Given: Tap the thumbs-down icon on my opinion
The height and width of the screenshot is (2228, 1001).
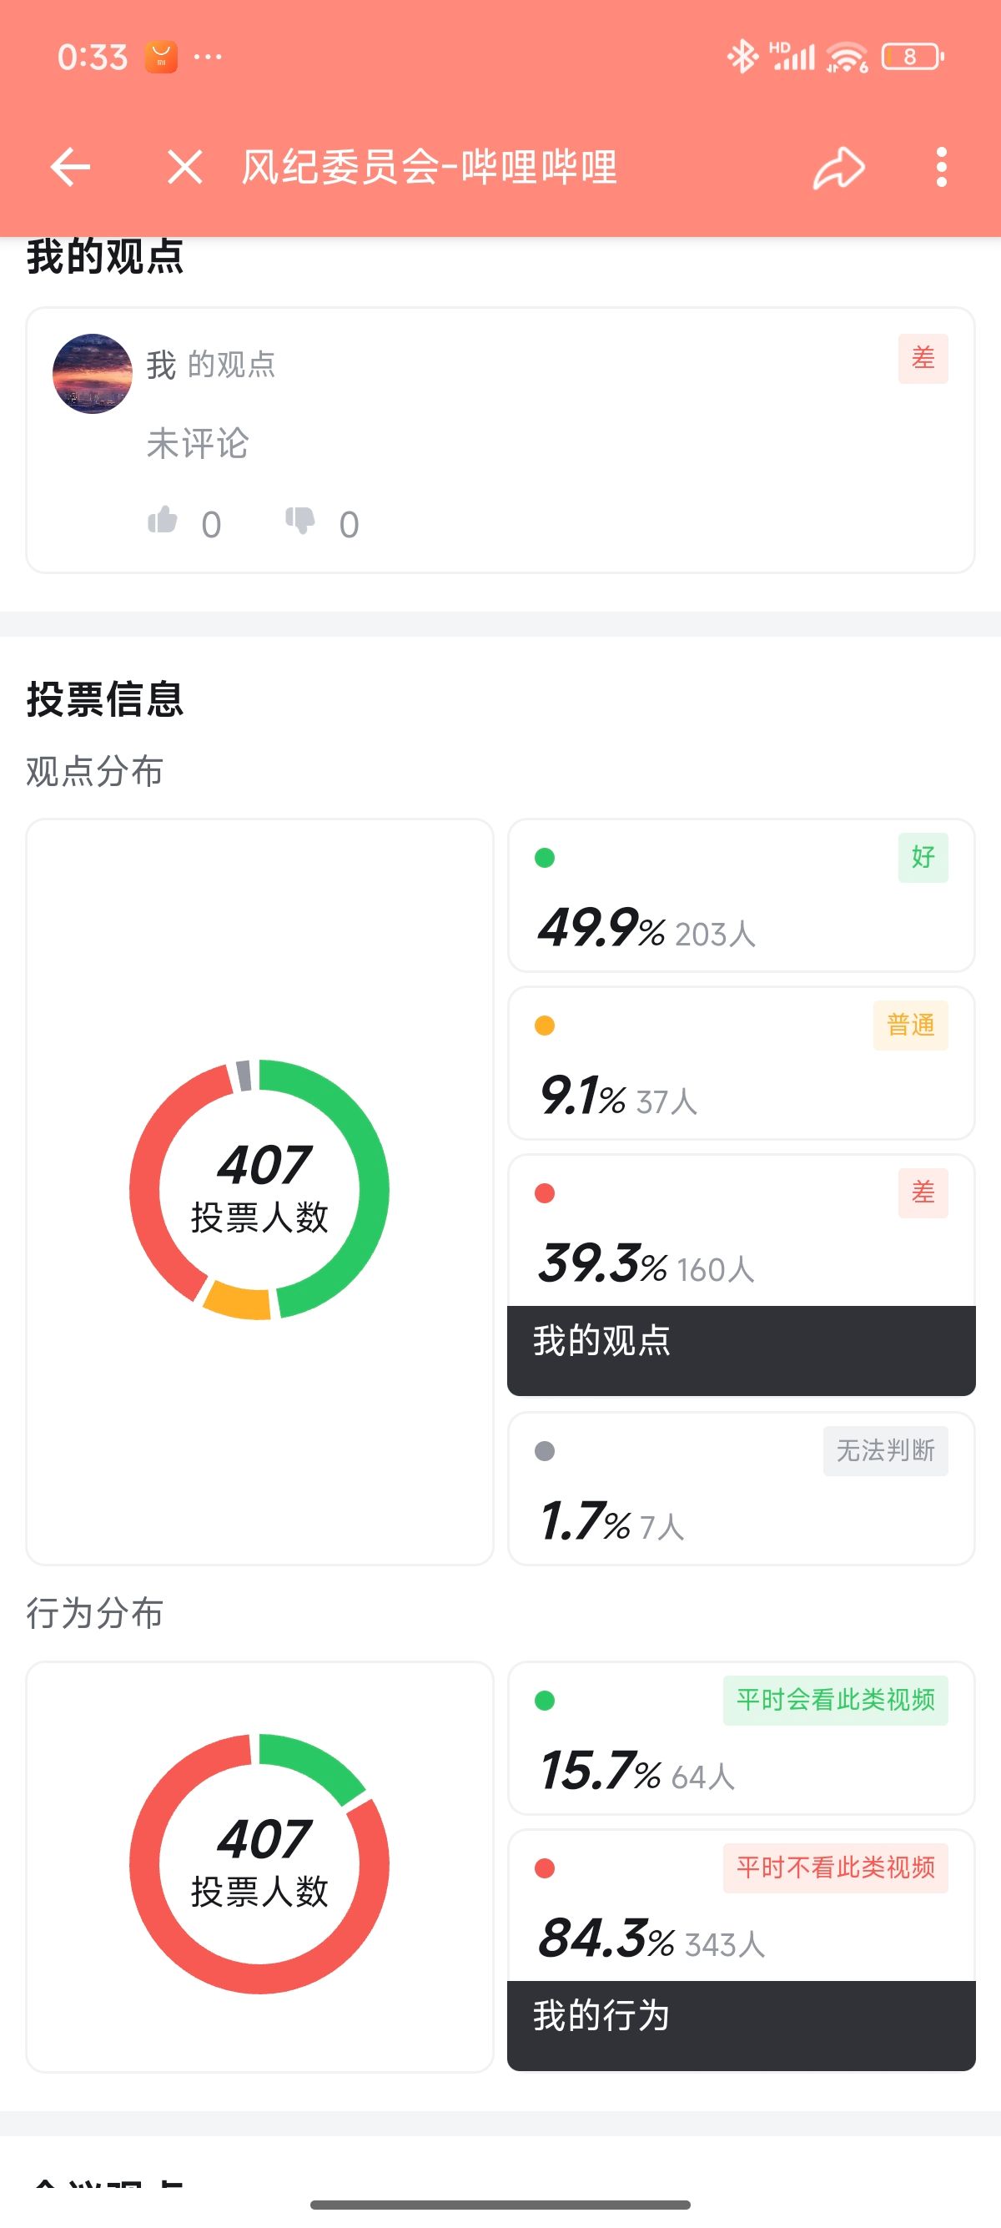Looking at the screenshot, I should 300,521.
